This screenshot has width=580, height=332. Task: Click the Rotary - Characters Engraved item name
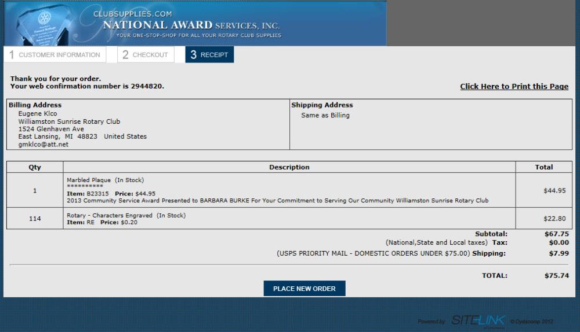(x=110, y=215)
